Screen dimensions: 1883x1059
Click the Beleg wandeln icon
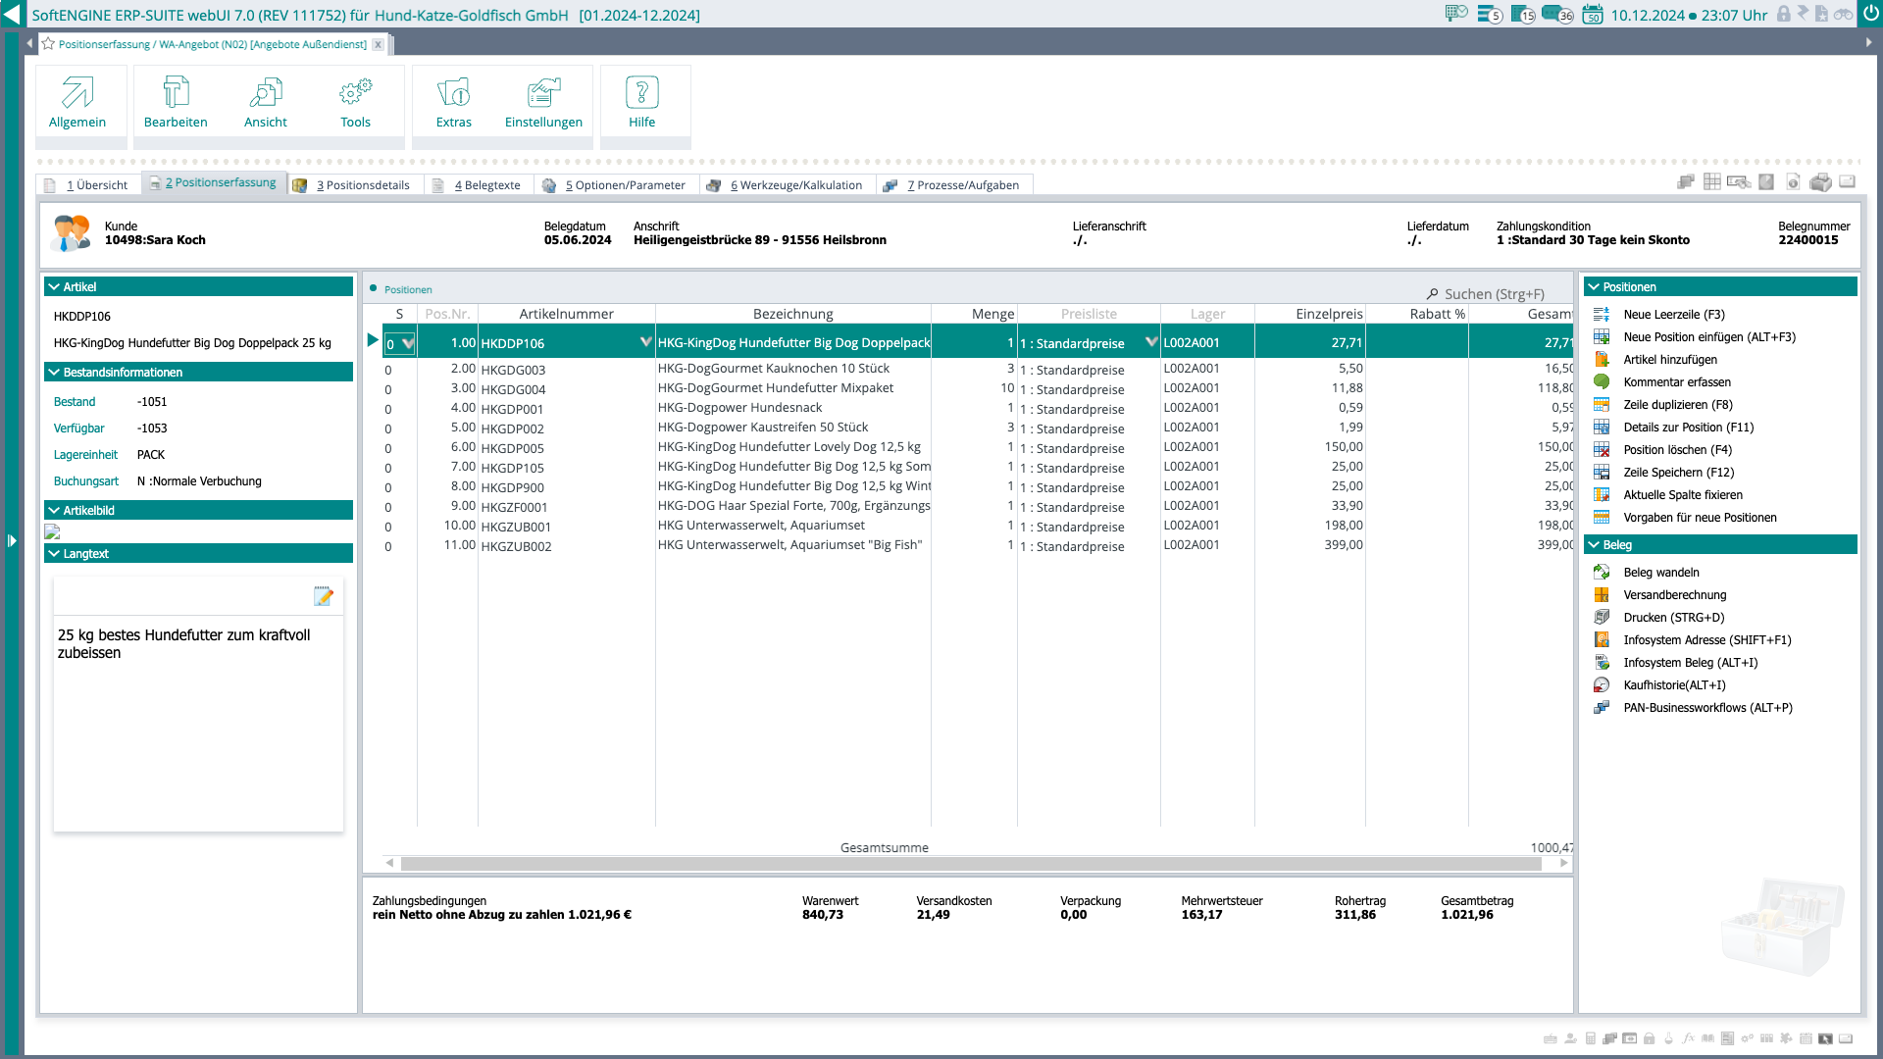(x=1602, y=573)
